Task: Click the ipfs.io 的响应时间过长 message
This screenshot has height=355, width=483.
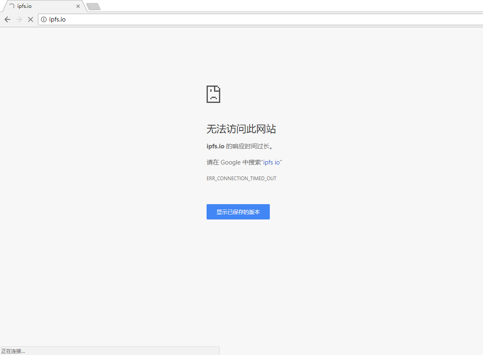Action: click(x=240, y=146)
